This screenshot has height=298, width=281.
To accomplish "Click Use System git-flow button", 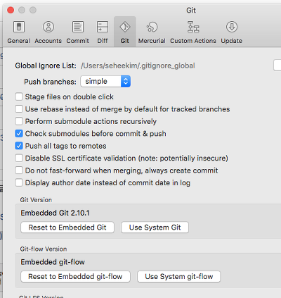I will pos(179,276).
